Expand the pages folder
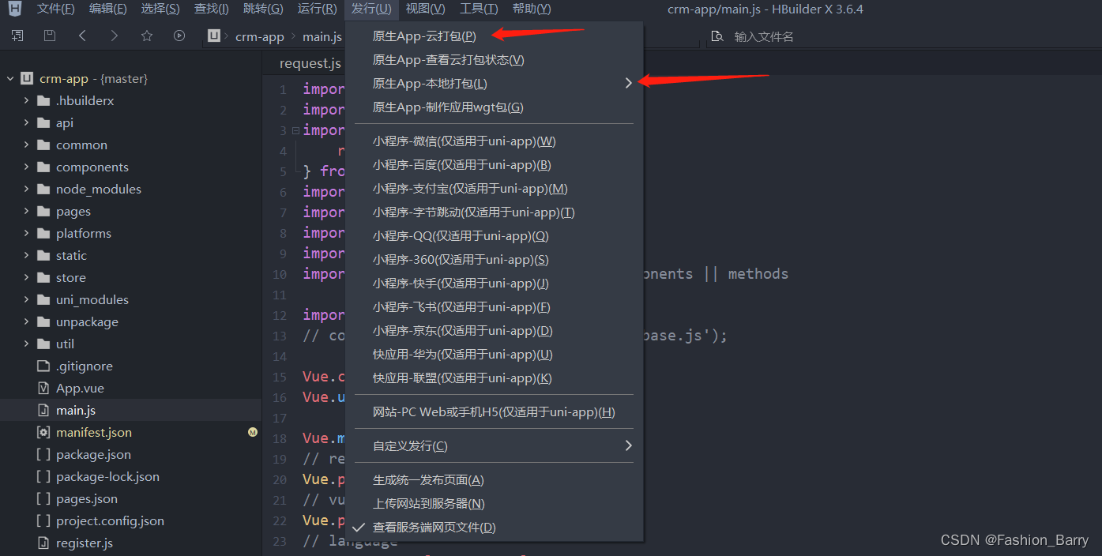Viewport: 1102px width, 556px height. (26, 211)
